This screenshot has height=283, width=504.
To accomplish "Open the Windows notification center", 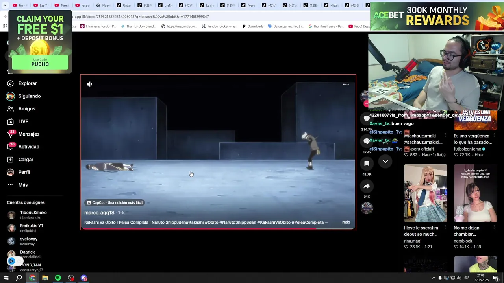I will click(x=496, y=278).
